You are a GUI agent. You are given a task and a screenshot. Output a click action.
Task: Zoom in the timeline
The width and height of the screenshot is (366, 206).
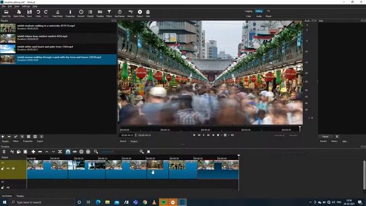141,152
